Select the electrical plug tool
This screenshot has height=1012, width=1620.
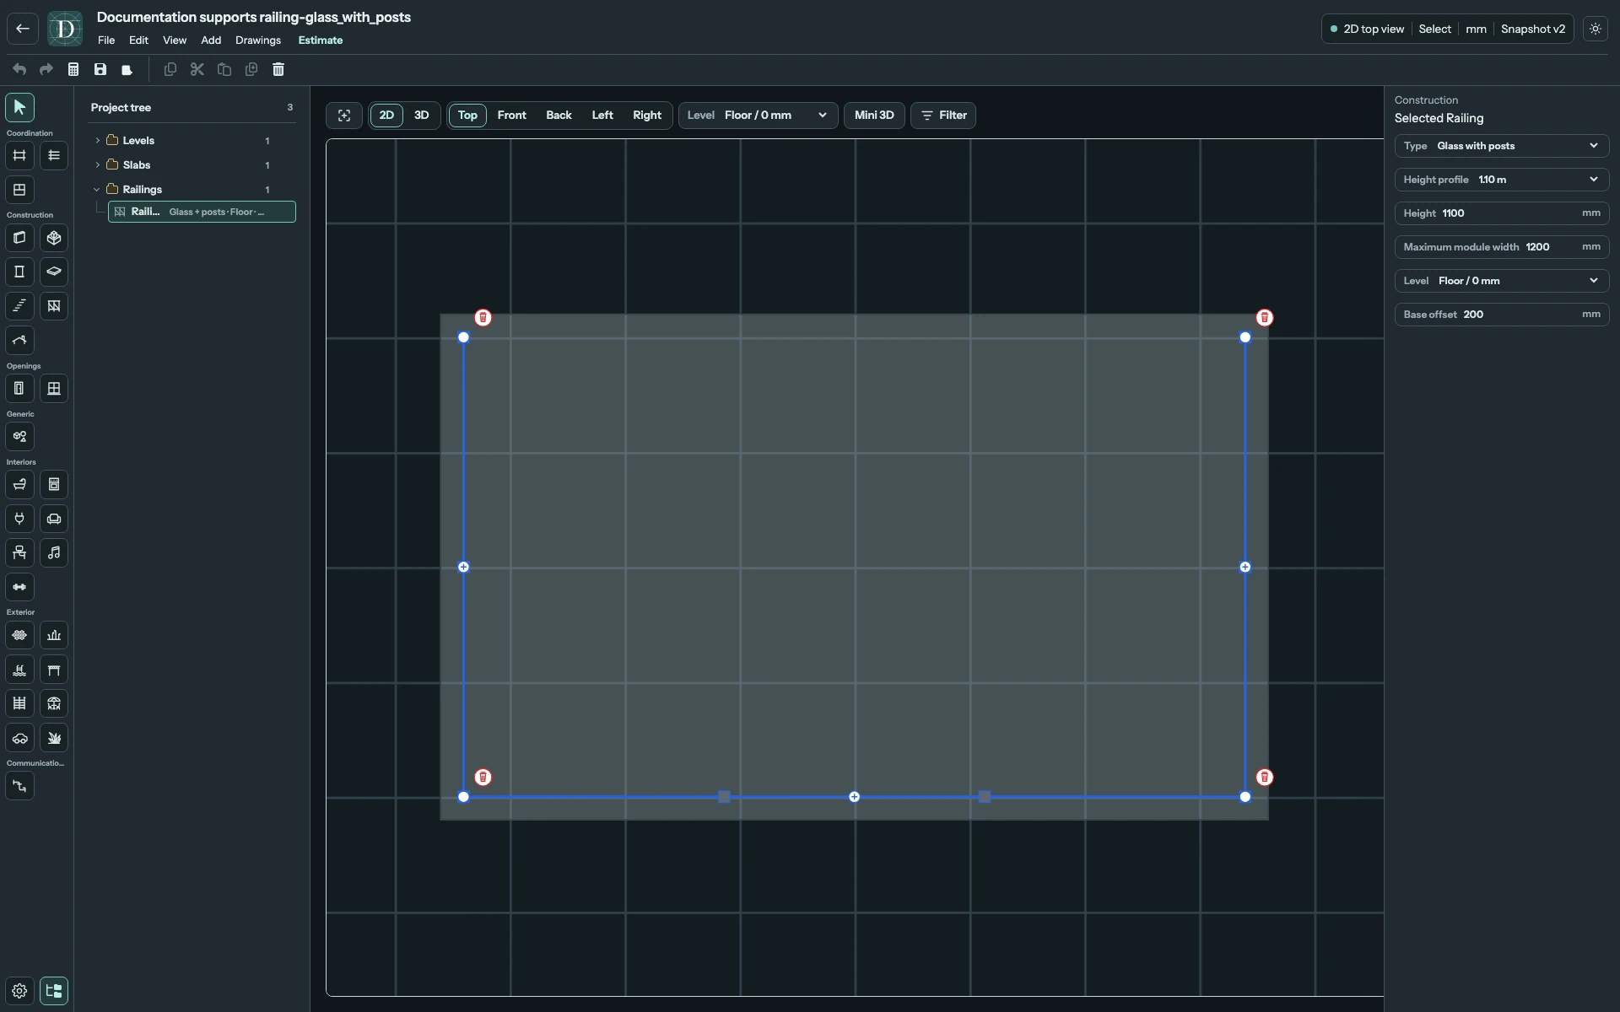point(19,519)
